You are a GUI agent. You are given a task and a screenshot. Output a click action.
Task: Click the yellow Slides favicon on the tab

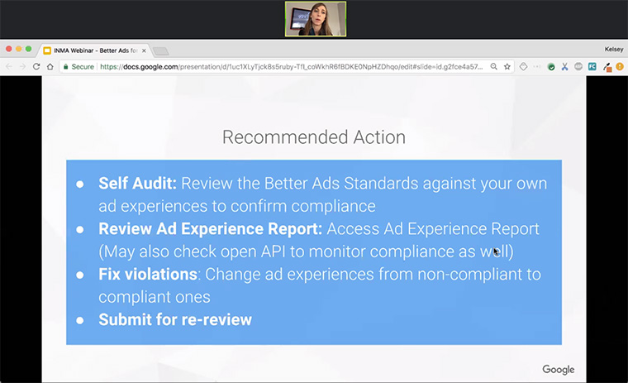coord(47,50)
